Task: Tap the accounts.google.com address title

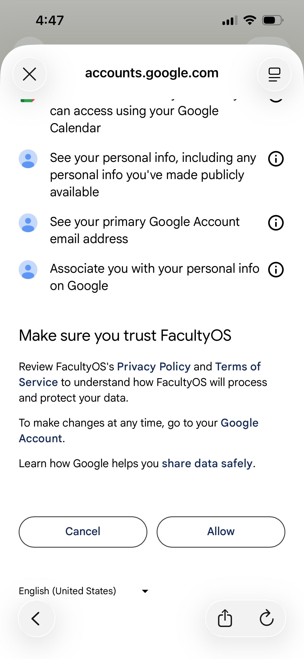Action: click(x=152, y=73)
